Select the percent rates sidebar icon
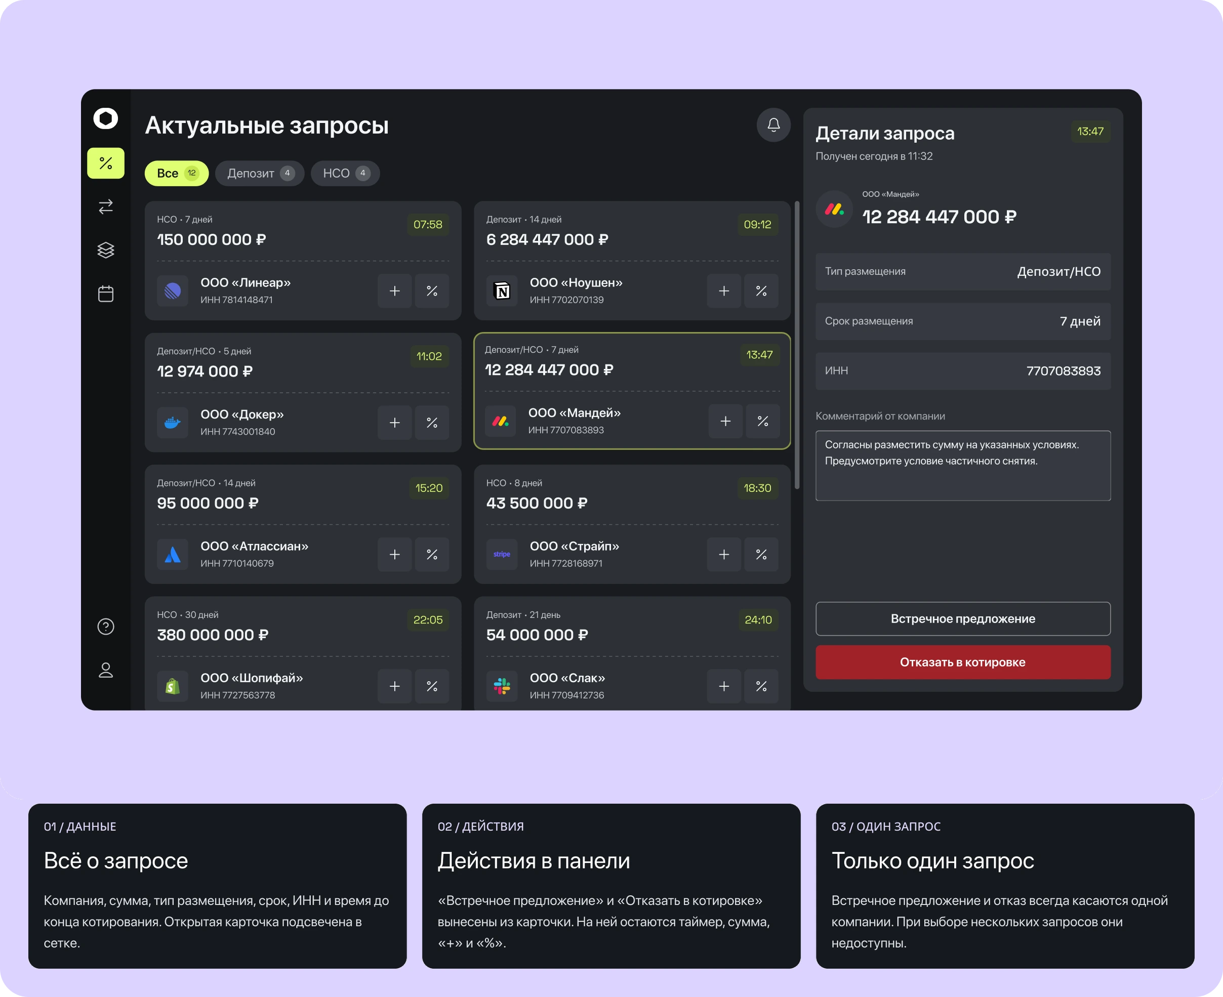 click(x=106, y=163)
